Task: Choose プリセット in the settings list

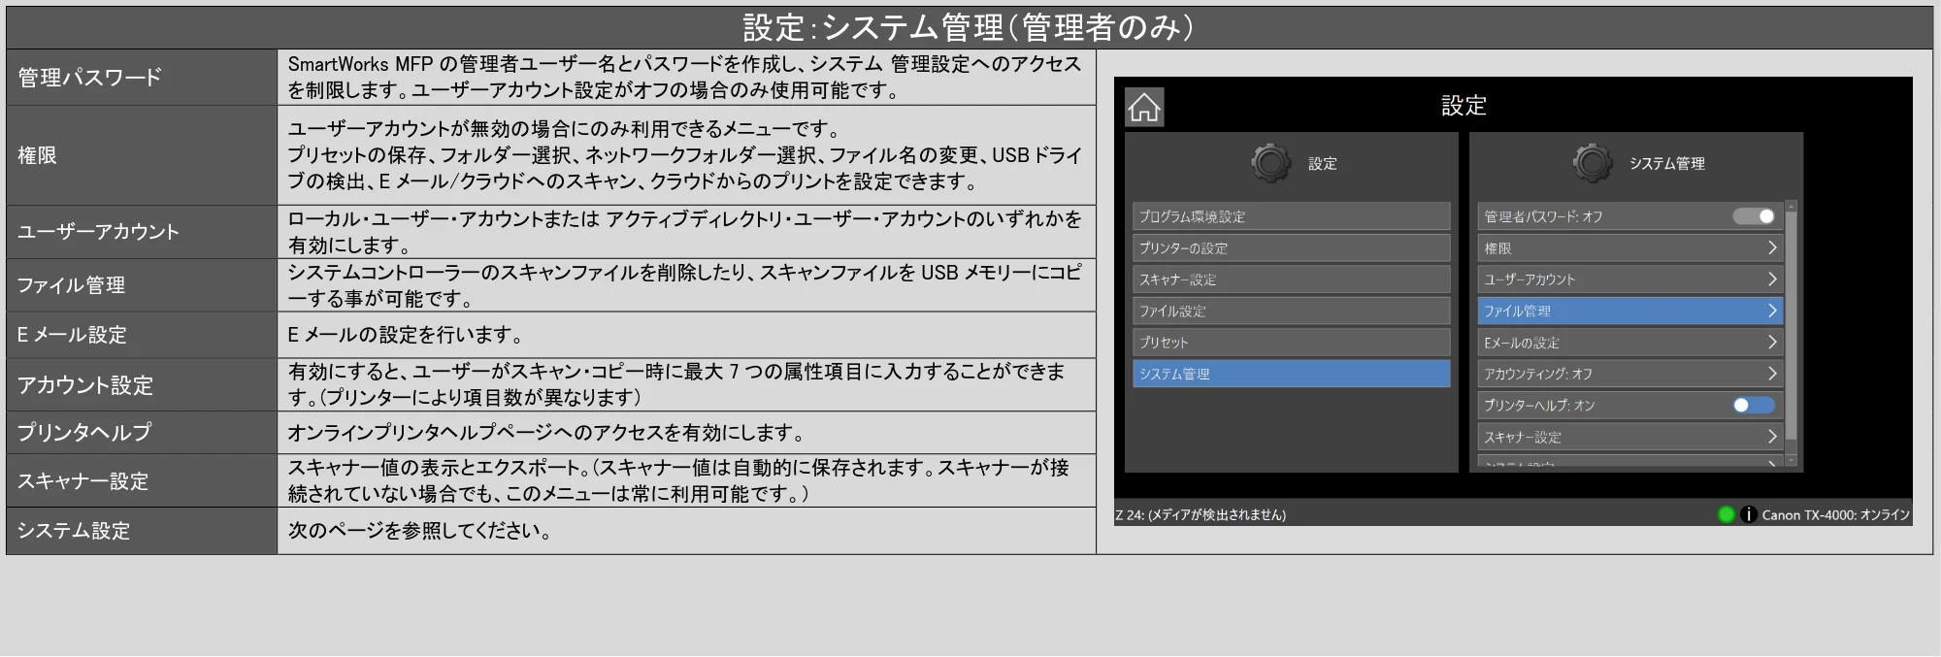Action: coord(1292,342)
